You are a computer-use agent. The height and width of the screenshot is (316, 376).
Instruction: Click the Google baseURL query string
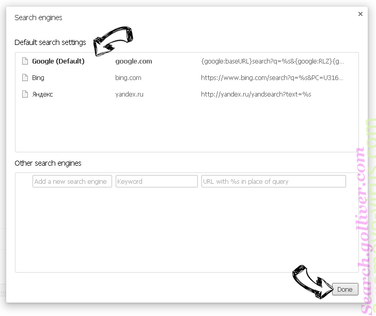272,61
